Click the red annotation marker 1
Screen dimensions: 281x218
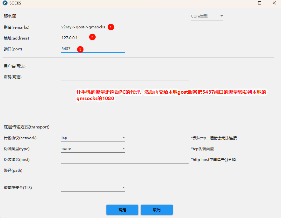tap(111, 27)
